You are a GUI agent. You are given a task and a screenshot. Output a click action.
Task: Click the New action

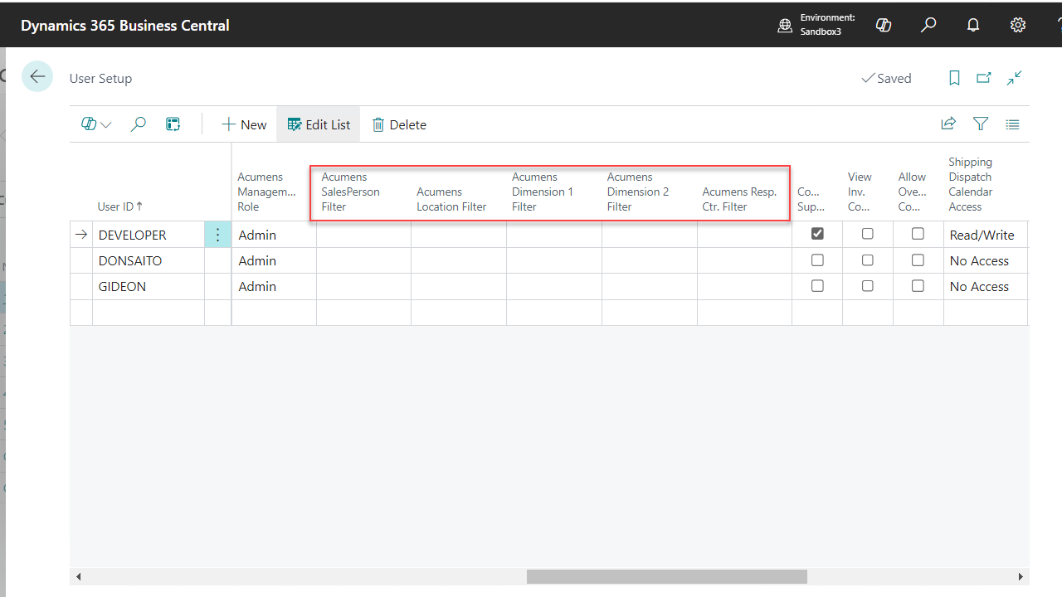tap(243, 124)
